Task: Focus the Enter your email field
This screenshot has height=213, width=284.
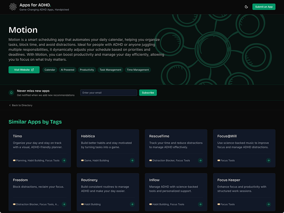Action: (109, 93)
